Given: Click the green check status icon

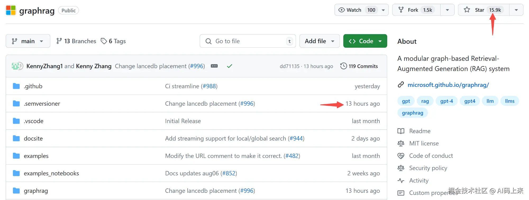Looking at the screenshot, I should (x=229, y=66).
